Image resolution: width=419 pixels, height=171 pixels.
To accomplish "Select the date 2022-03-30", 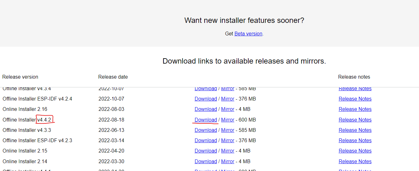I will 111,161.
